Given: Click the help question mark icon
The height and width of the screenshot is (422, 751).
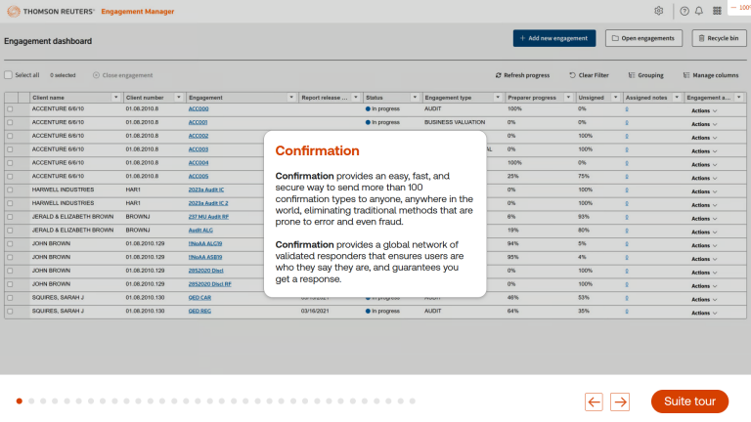Looking at the screenshot, I should pyautogui.click(x=685, y=11).
